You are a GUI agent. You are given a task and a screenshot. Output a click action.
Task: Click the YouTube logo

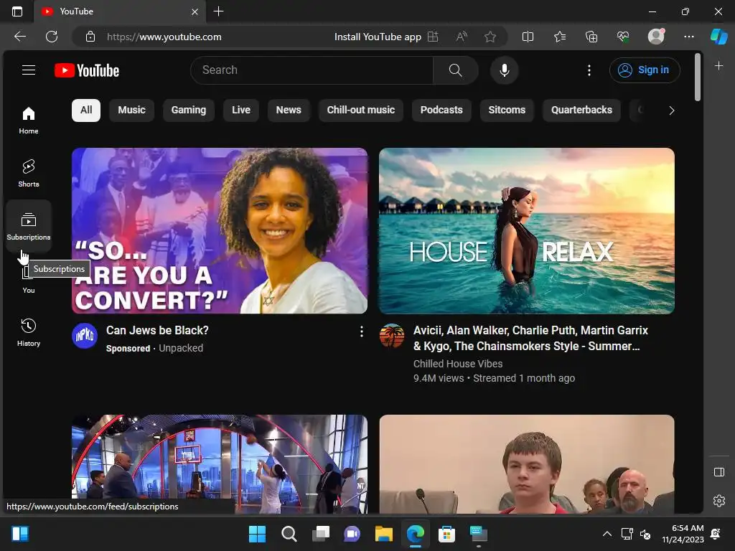point(87,70)
